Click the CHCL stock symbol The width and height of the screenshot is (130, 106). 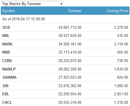coord(7,102)
